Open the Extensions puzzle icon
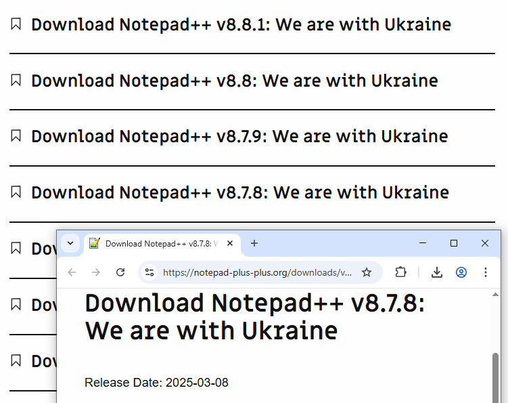Image resolution: width=508 pixels, height=403 pixels. point(400,272)
